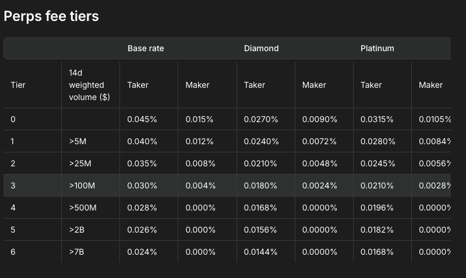Select Platinum maker rate '0.0084%'

(435, 141)
